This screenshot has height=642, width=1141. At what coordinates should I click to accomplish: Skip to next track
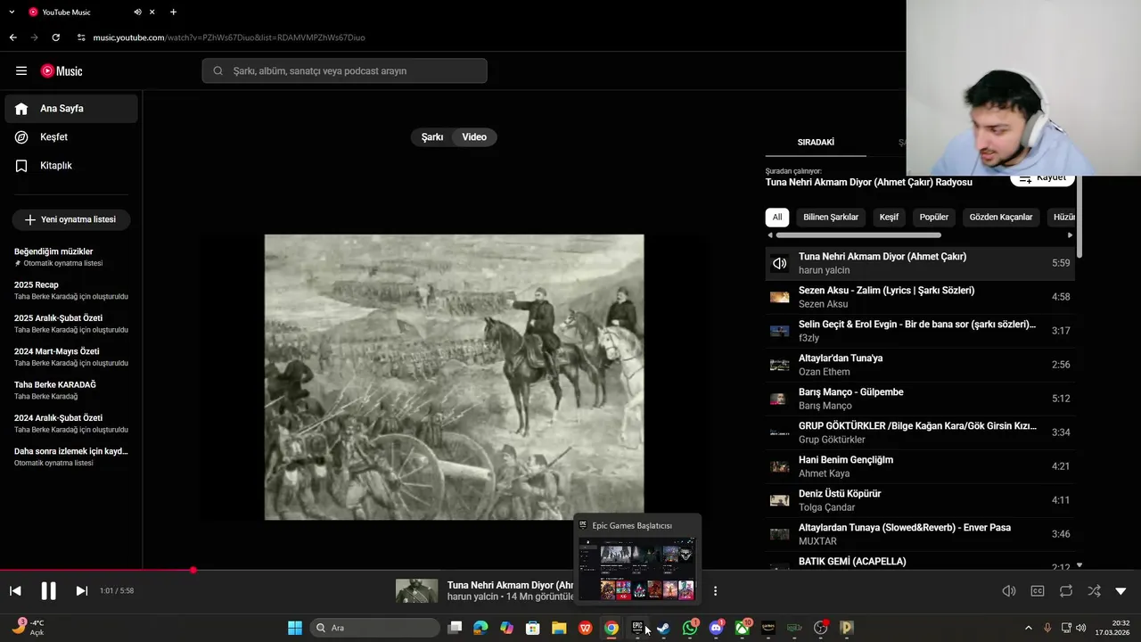point(81,591)
